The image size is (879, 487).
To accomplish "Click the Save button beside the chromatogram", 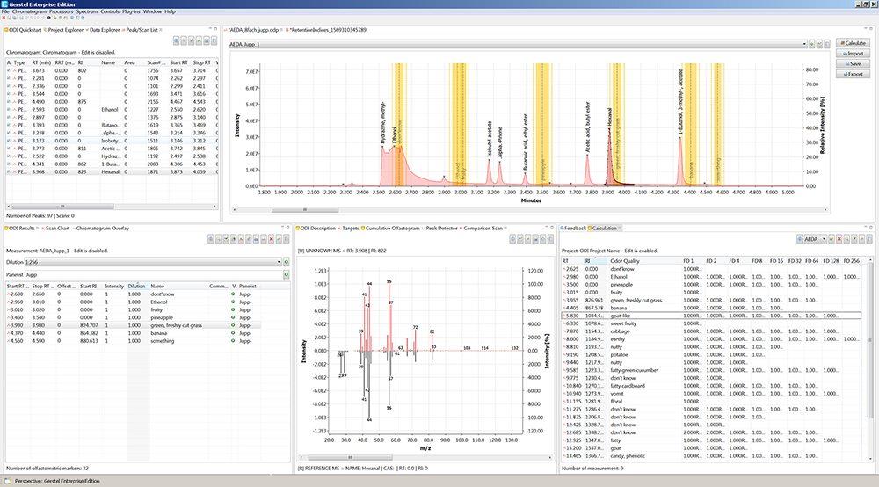I will coord(855,64).
